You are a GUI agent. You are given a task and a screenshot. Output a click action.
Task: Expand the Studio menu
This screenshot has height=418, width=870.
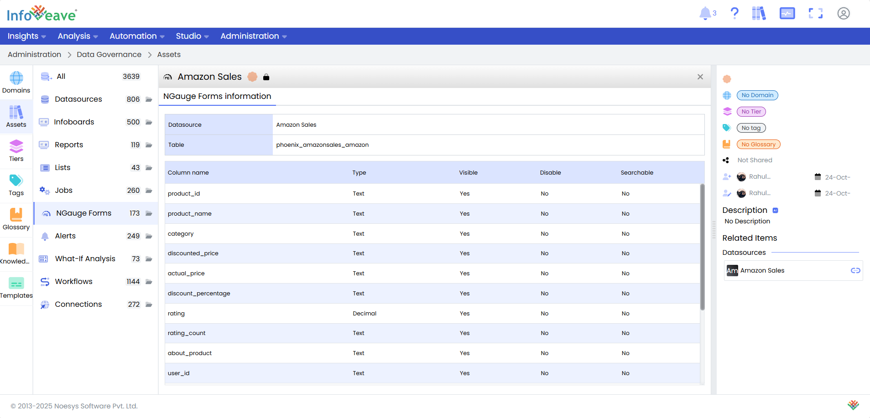click(192, 36)
